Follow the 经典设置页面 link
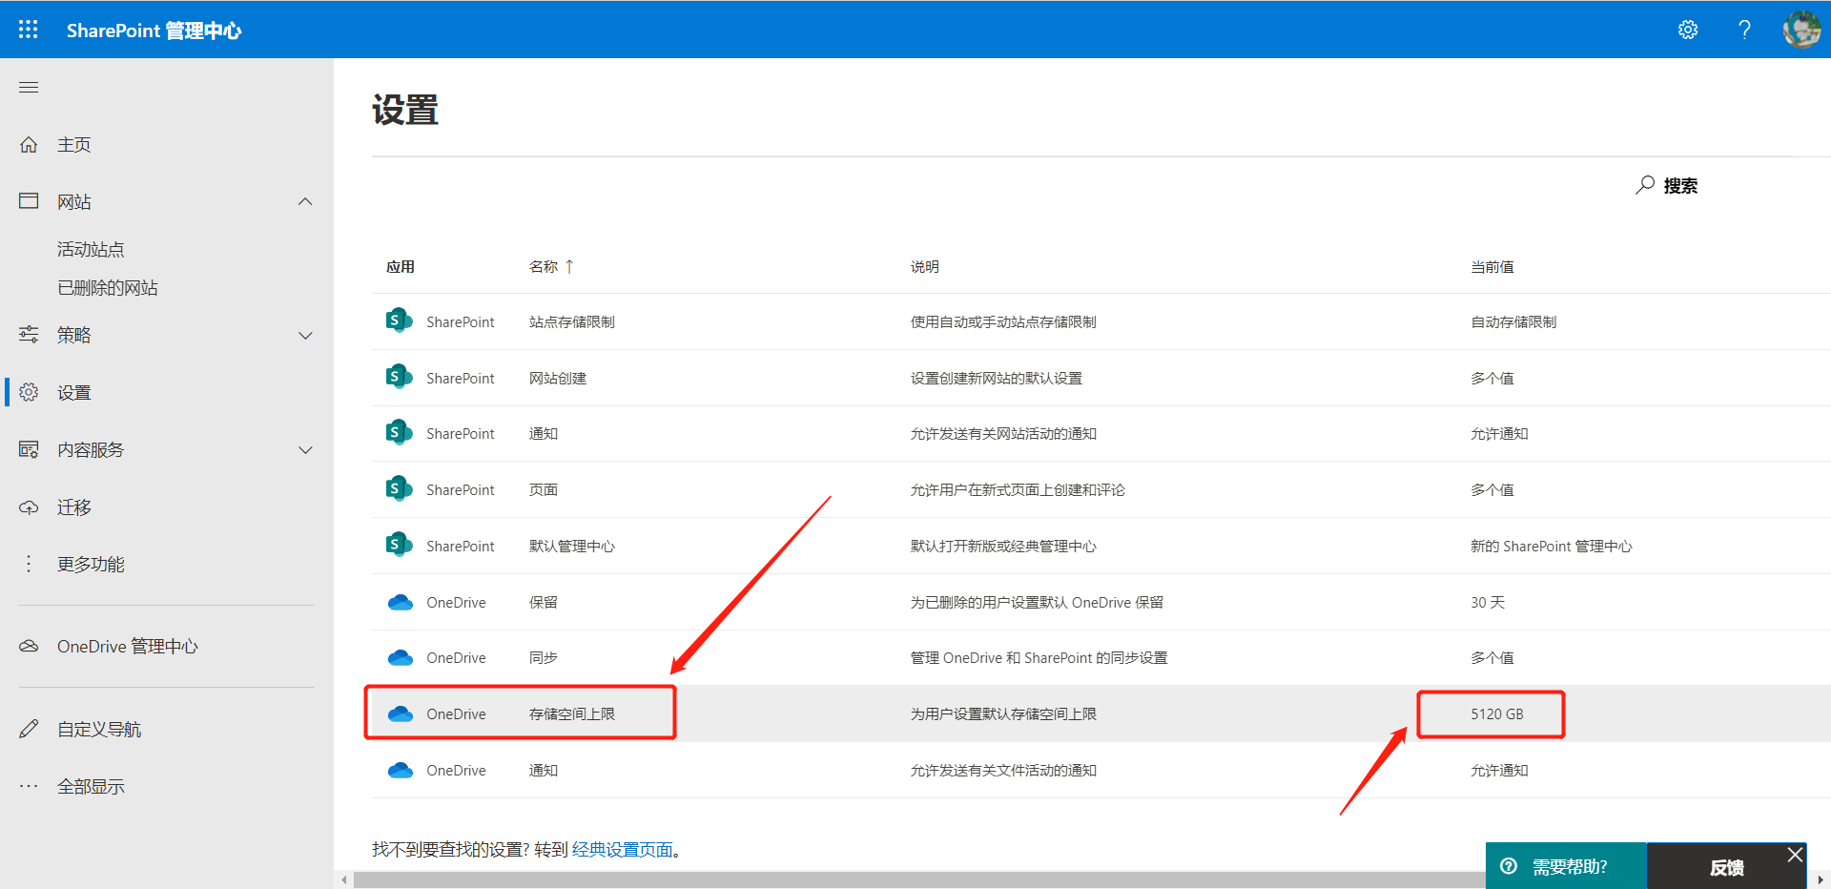Viewport: 1831px width, 889px height. 622,849
